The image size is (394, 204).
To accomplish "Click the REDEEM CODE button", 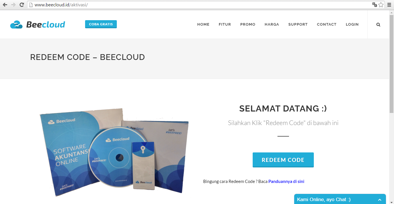I will [283, 160].
